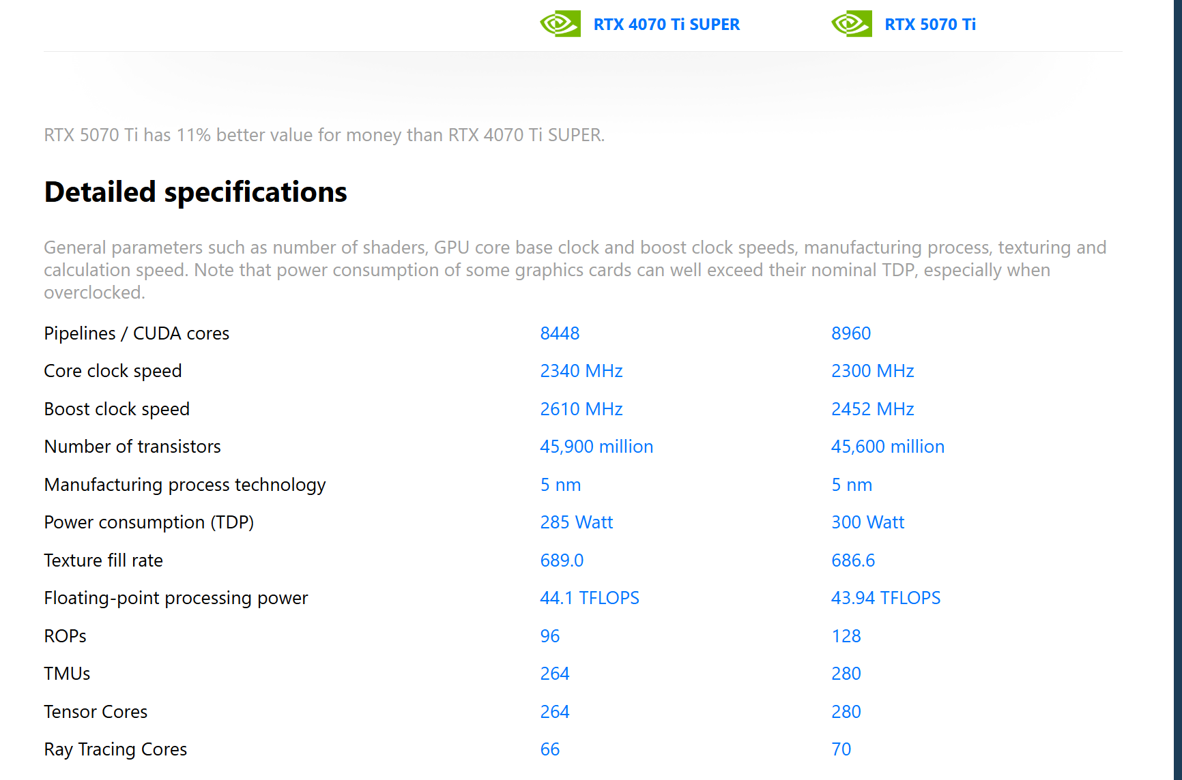Viewport: 1182px width, 780px height.
Task: Select the Number of transistors label
Action: click(132, 447)
